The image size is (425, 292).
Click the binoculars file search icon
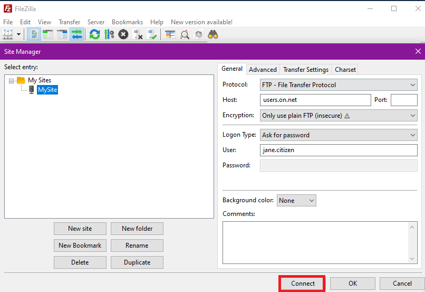pos(213,34)
